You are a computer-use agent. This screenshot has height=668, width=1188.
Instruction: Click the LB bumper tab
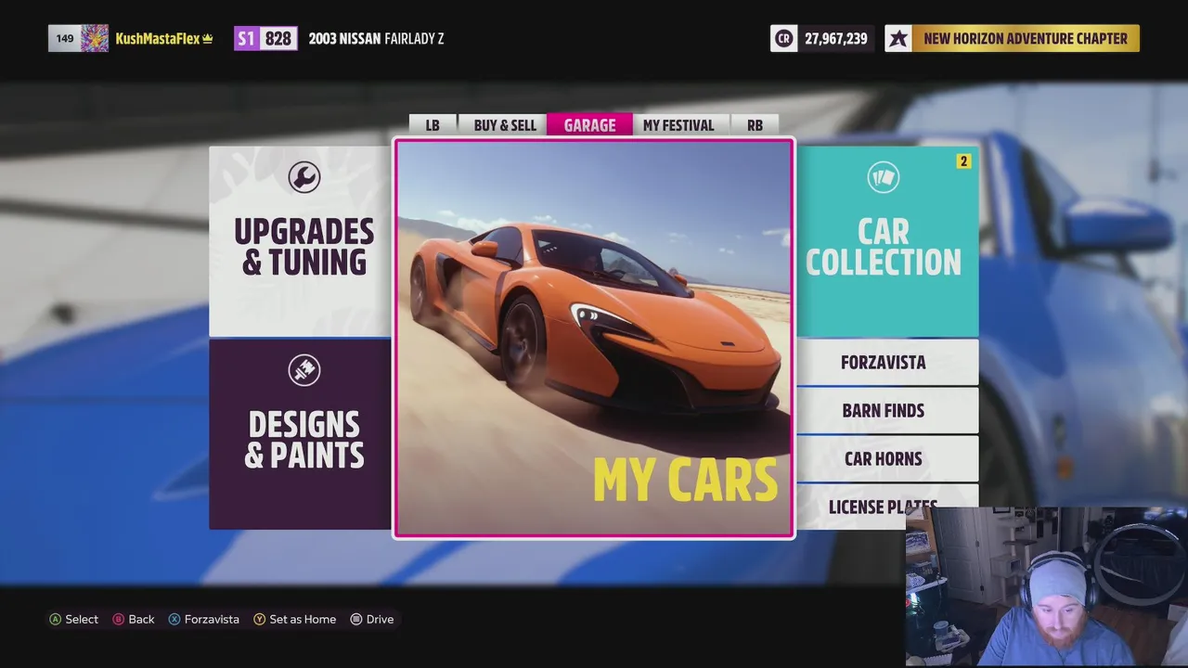433,125
